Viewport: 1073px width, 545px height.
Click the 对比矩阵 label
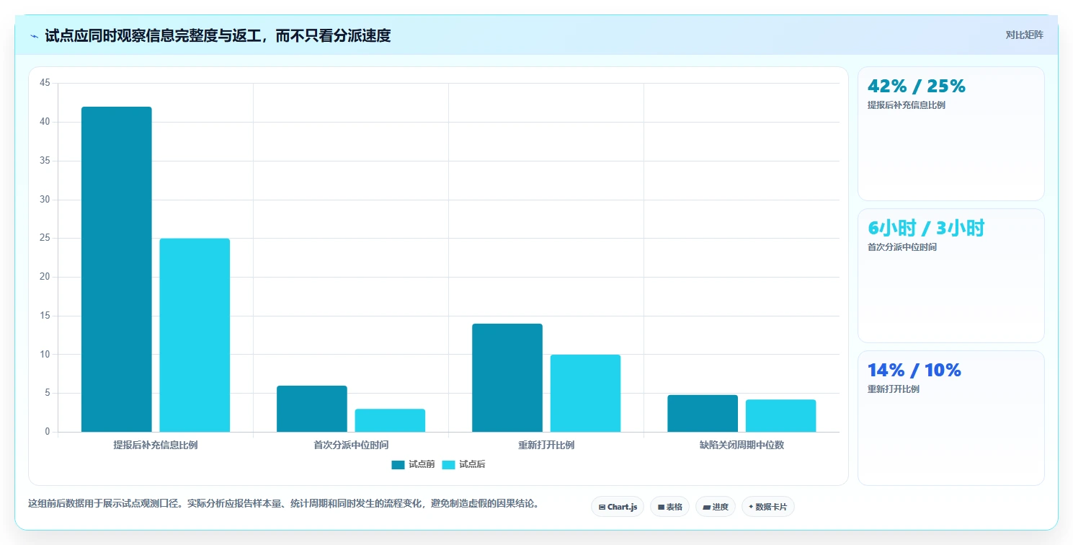coord(1024,35)
